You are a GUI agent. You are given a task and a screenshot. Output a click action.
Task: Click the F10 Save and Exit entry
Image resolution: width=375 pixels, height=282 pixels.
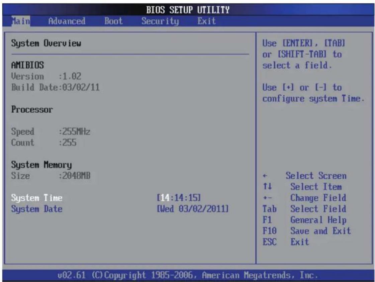coord(307,231)
